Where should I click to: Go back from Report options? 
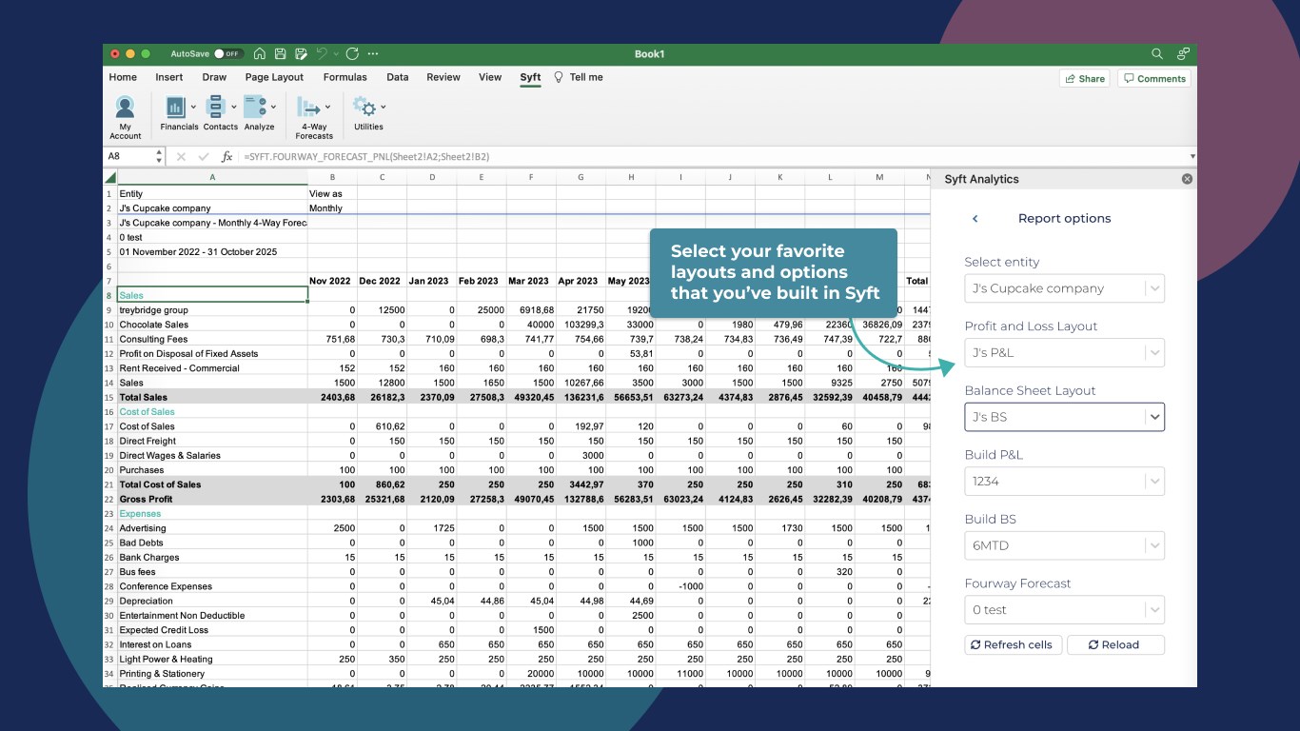point(975,219)
